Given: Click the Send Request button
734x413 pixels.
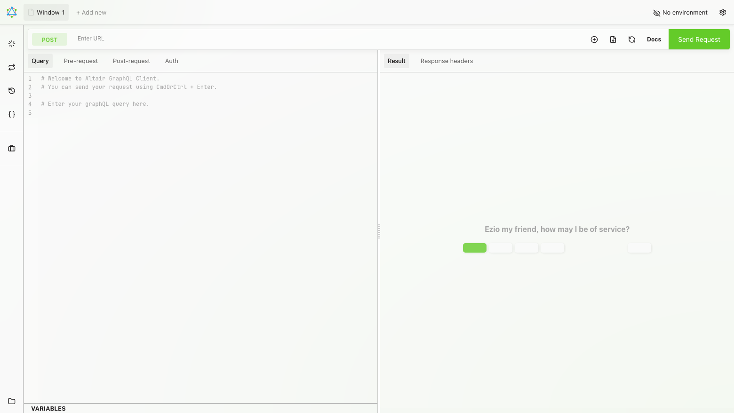Looking at the screenshot, I should (x=699, y=40).
